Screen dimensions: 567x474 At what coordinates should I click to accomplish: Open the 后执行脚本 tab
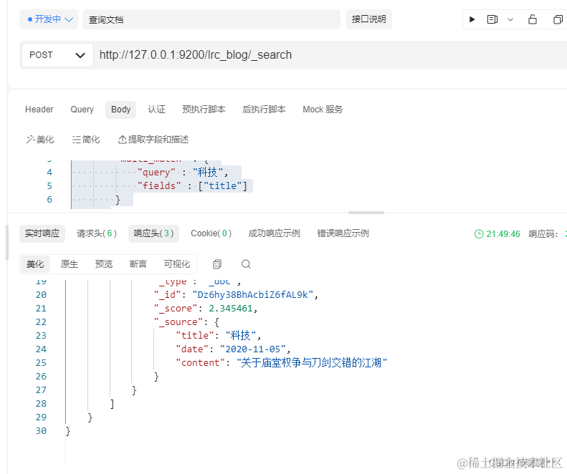(x=264, y=110)
